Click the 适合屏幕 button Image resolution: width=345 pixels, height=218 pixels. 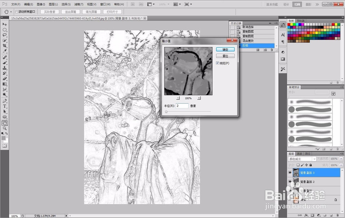click(71, 12)
